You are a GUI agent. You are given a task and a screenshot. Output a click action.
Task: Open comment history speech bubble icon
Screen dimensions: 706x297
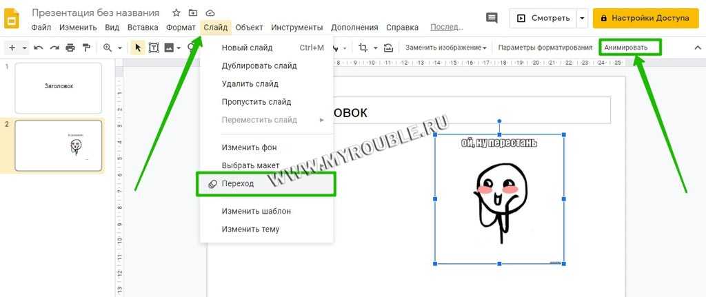pos(492,18)
